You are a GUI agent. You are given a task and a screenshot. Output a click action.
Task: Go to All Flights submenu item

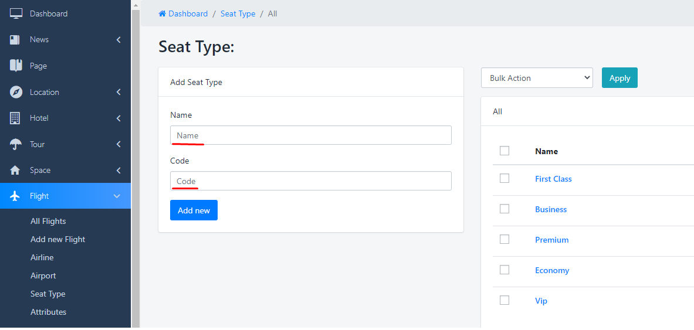(48, 221)
